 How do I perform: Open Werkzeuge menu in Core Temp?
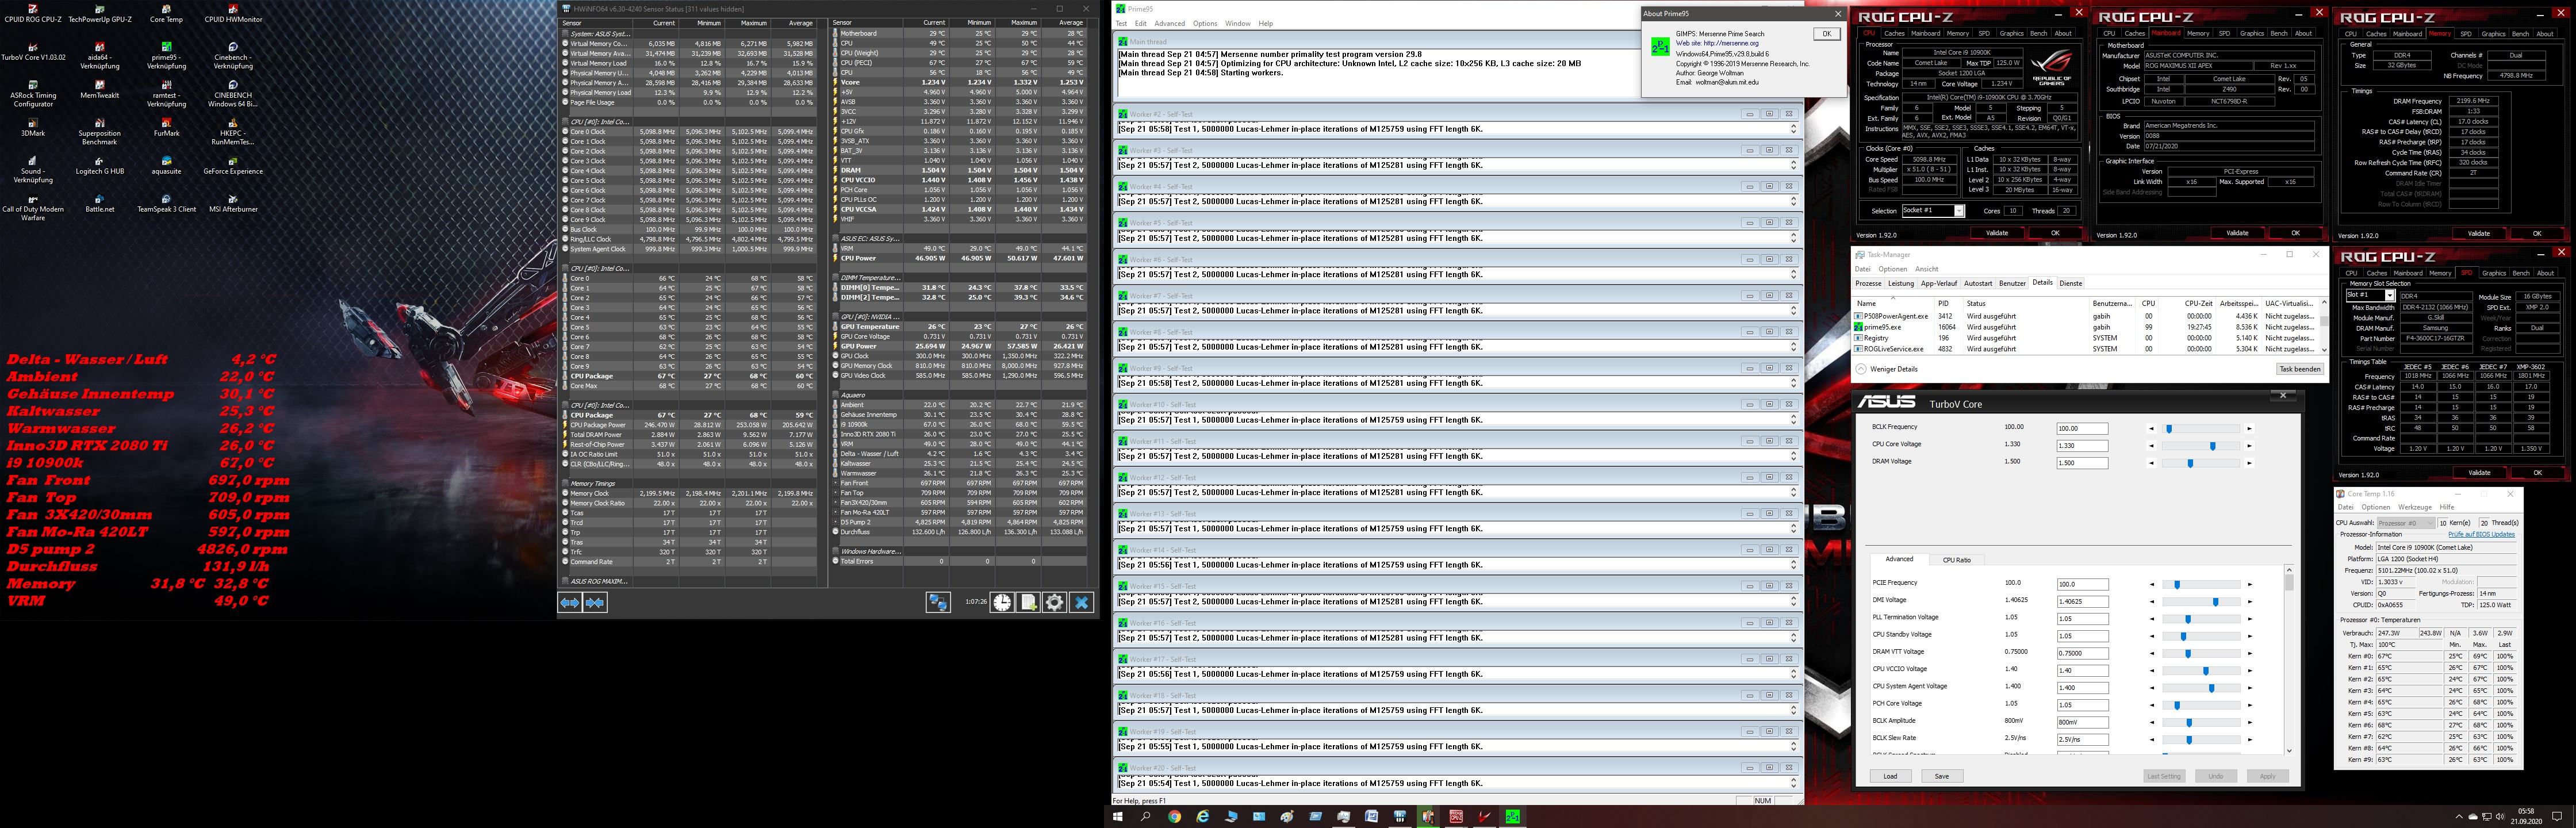tap(2414, 507)
